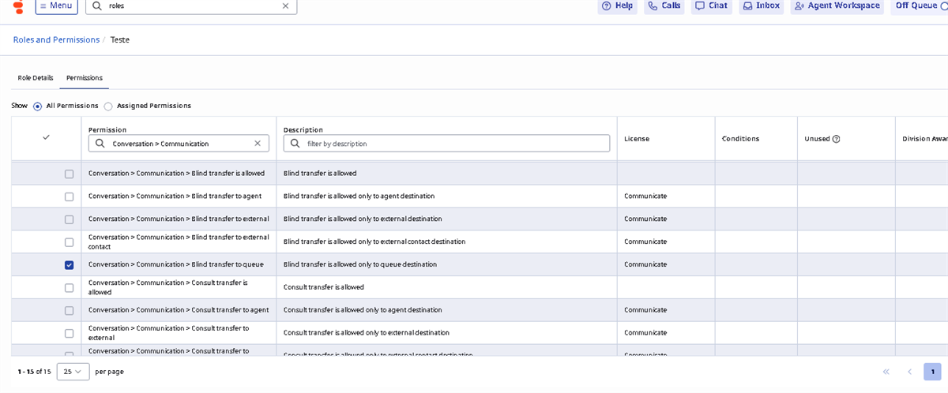This screenshot has width=948, height=393.
Task: Click the Genesys Cloud logo icon
Action: (x=19, y=6)
